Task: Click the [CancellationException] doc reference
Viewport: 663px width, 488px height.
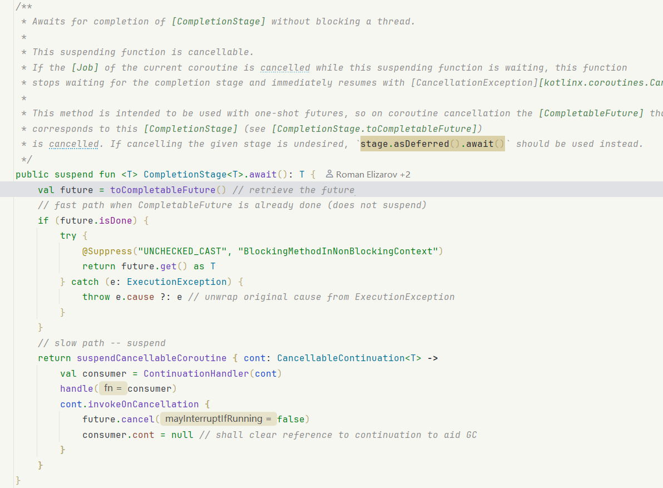Action: tap(474, 83)
